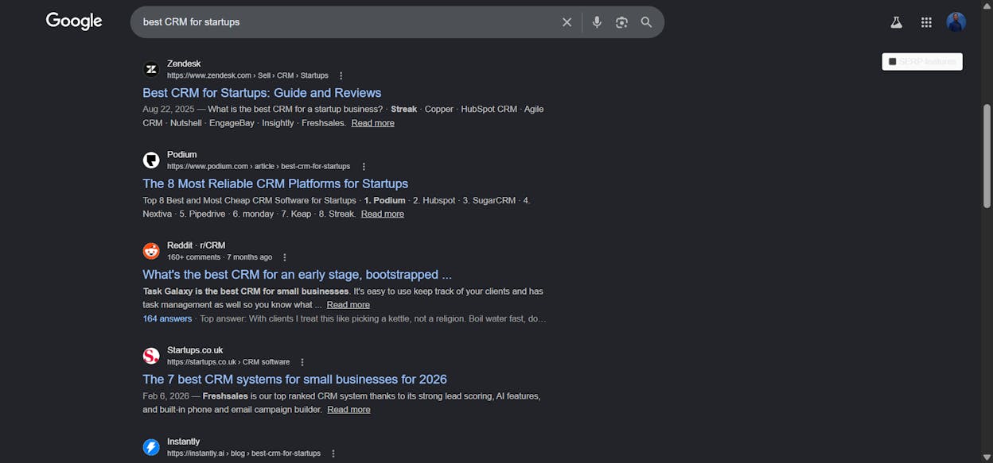Click the magnifying glass search button
The width and height of the screenshot is (993, 463).
[646, 22]
